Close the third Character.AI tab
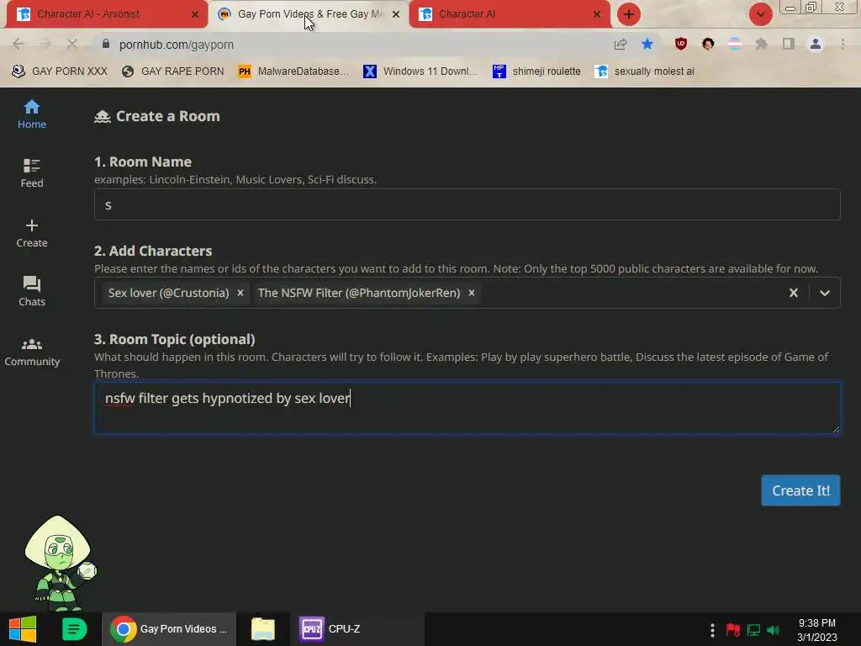Image resolution: width=861 pixels, height=646 pixels. pos(596,14)
